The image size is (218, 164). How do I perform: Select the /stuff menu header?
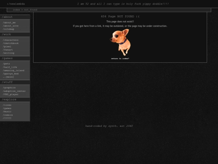tap(15, 82)
